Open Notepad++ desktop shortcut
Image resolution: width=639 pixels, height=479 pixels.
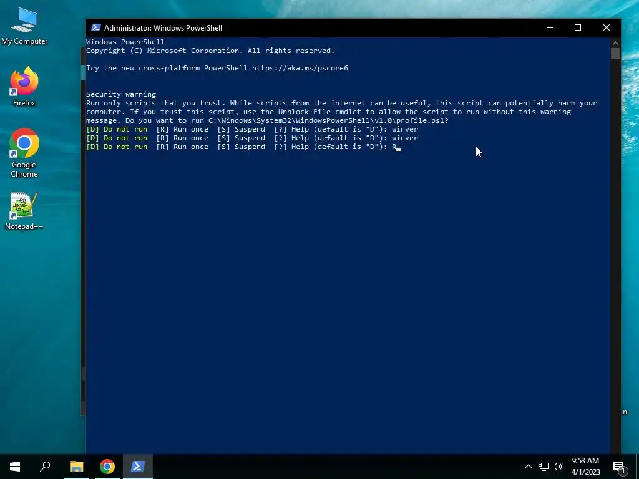click(x=24, y=211)
